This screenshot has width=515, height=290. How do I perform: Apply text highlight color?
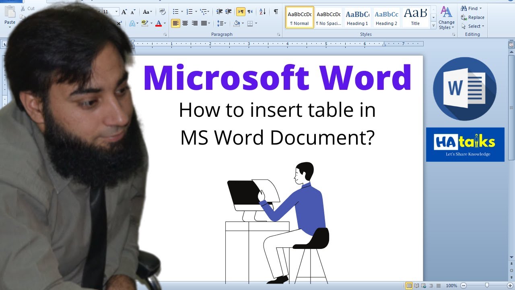(144, 23)
